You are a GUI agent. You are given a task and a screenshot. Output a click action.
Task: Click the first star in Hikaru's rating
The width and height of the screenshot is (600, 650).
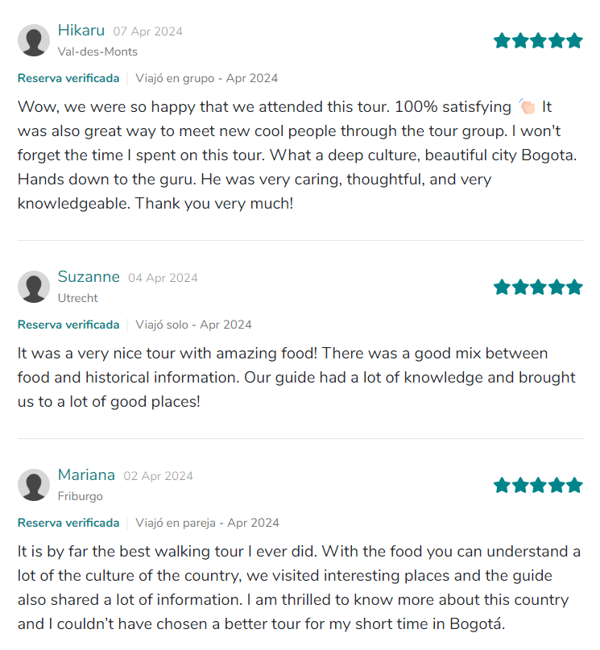point(500,39)
